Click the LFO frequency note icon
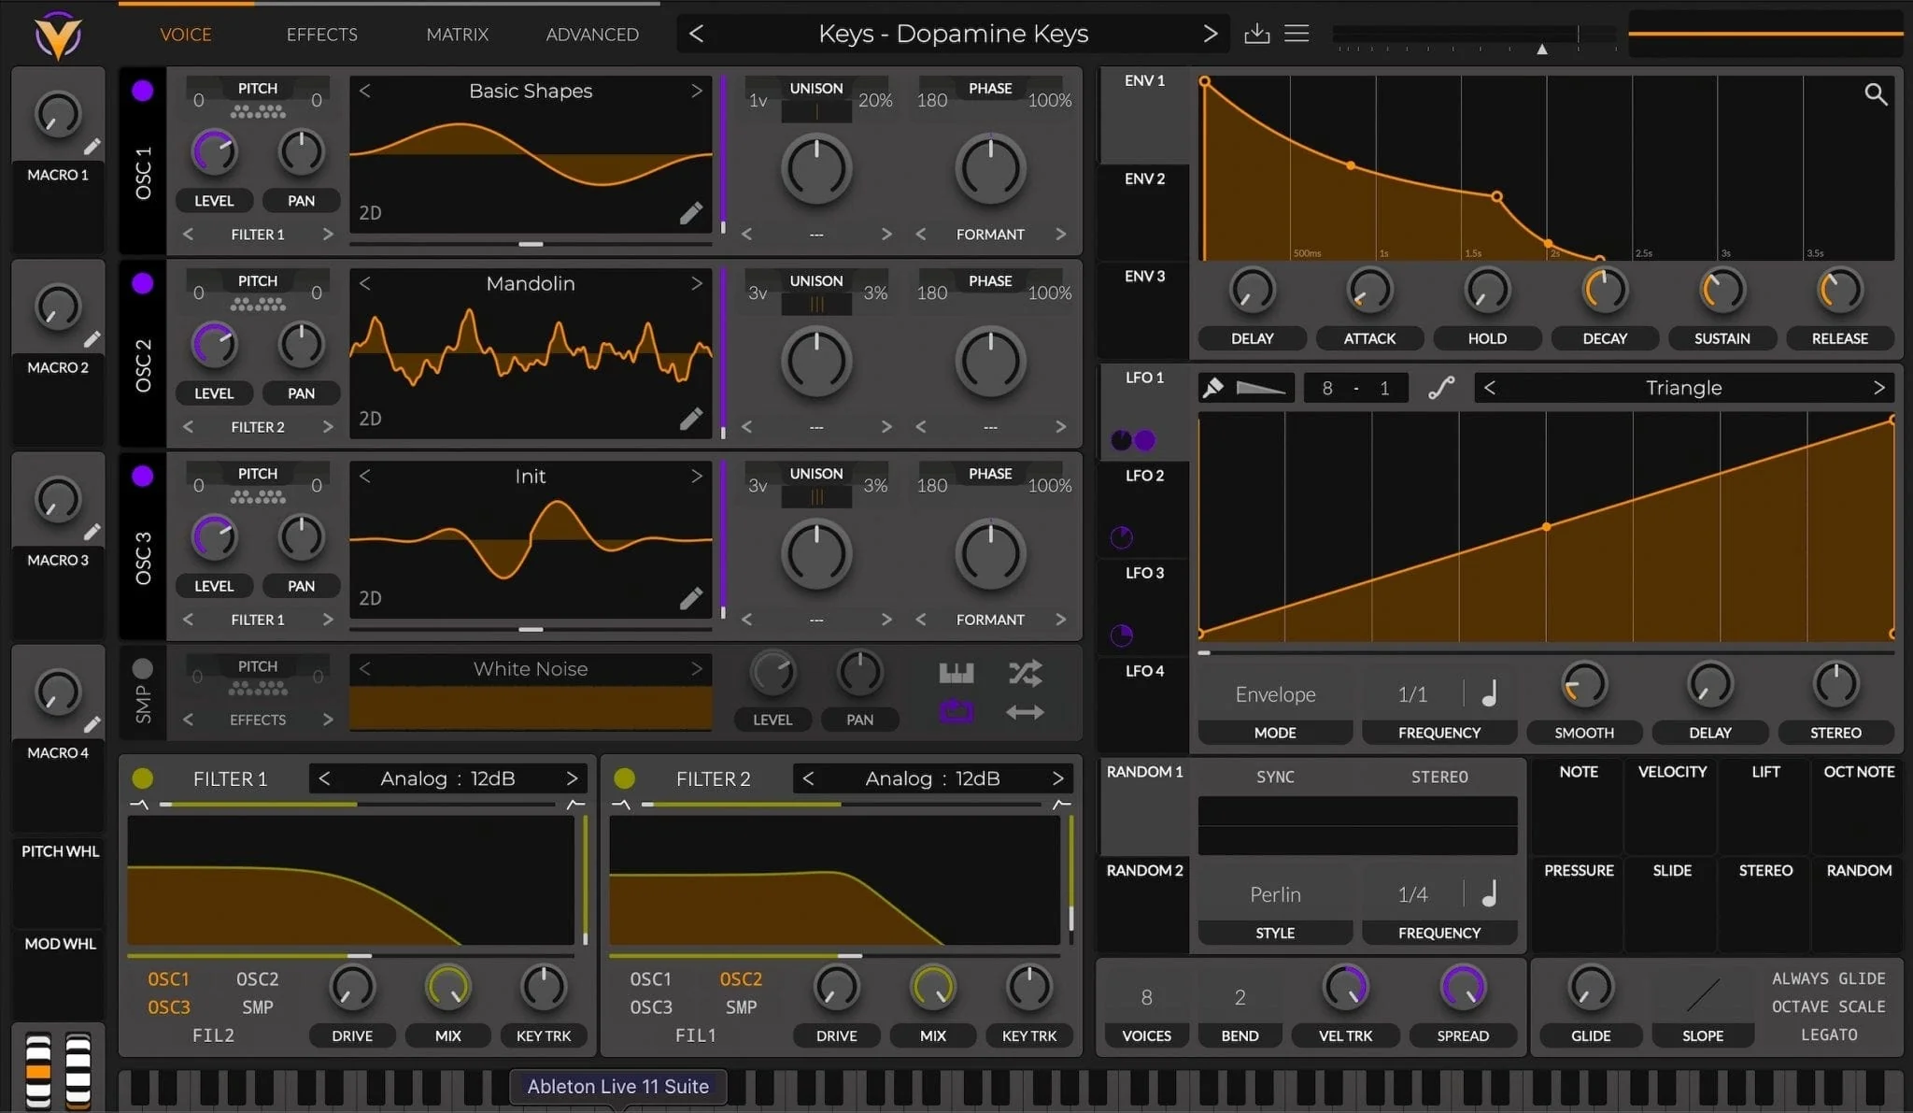The height and width of the screenshot is (1113, 1913). (1490, 693)
